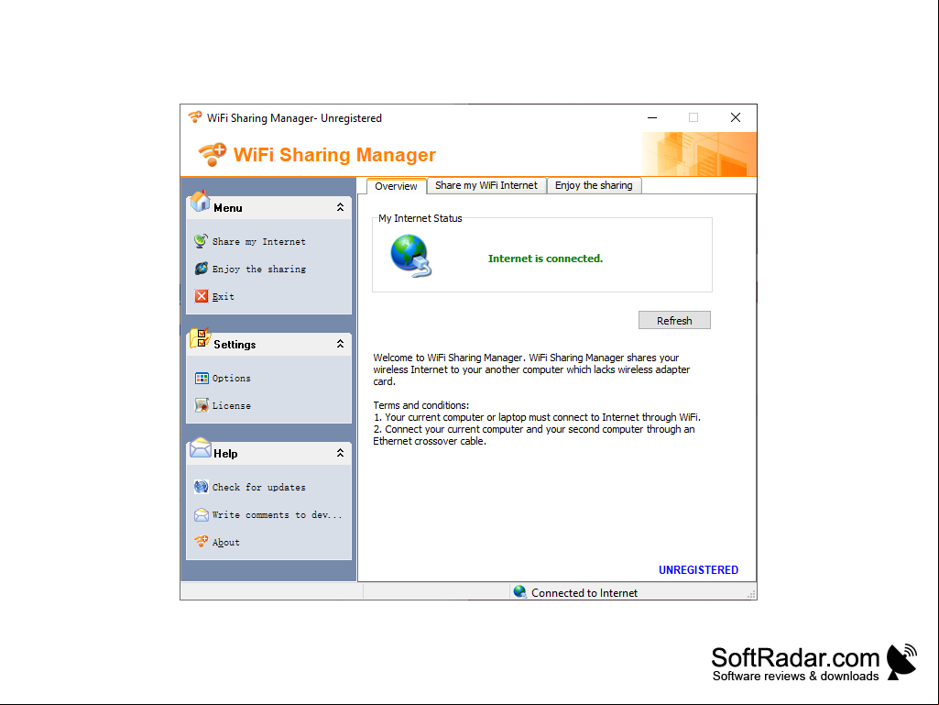Viewport: 939px width, 705px height.
Task: Click the orange WiFi Sharing Manager logo
Action: click(x=213, y=155)
